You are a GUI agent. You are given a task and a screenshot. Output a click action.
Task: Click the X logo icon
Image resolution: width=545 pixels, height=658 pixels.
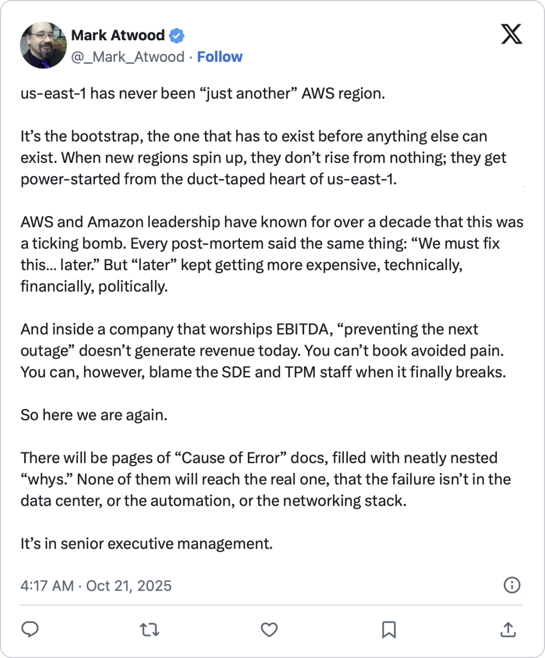(x=511, y=35)
